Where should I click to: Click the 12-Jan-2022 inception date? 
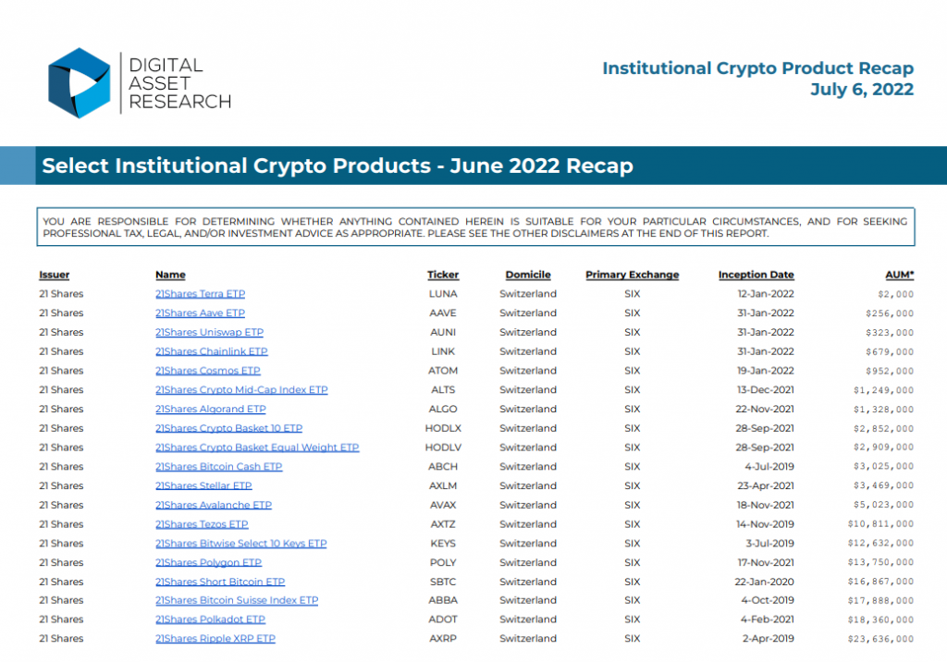click(766, 294)
